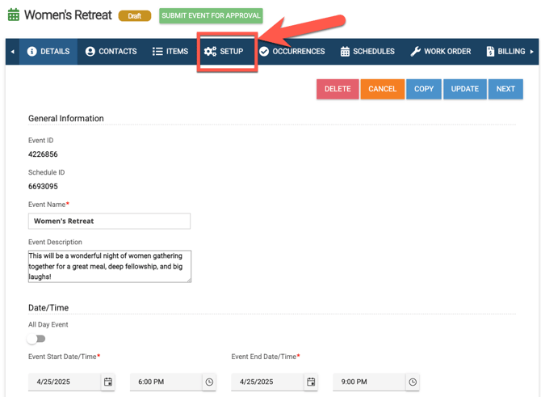Click the start time clock icon

pos(209,382)
